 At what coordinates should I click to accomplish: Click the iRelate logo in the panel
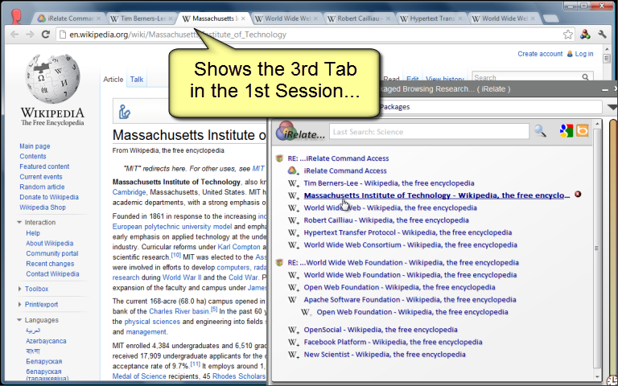[x=300, y=131]
